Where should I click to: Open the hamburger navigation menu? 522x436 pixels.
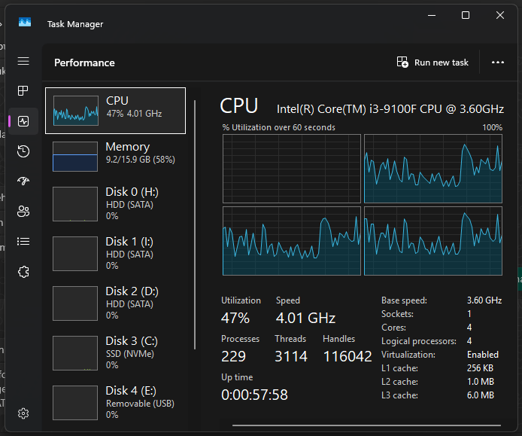(x=23, y=61)
